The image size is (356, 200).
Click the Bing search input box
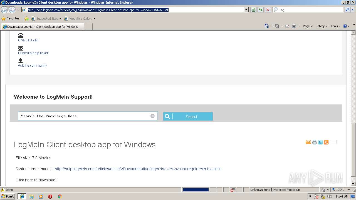(308, 10)
